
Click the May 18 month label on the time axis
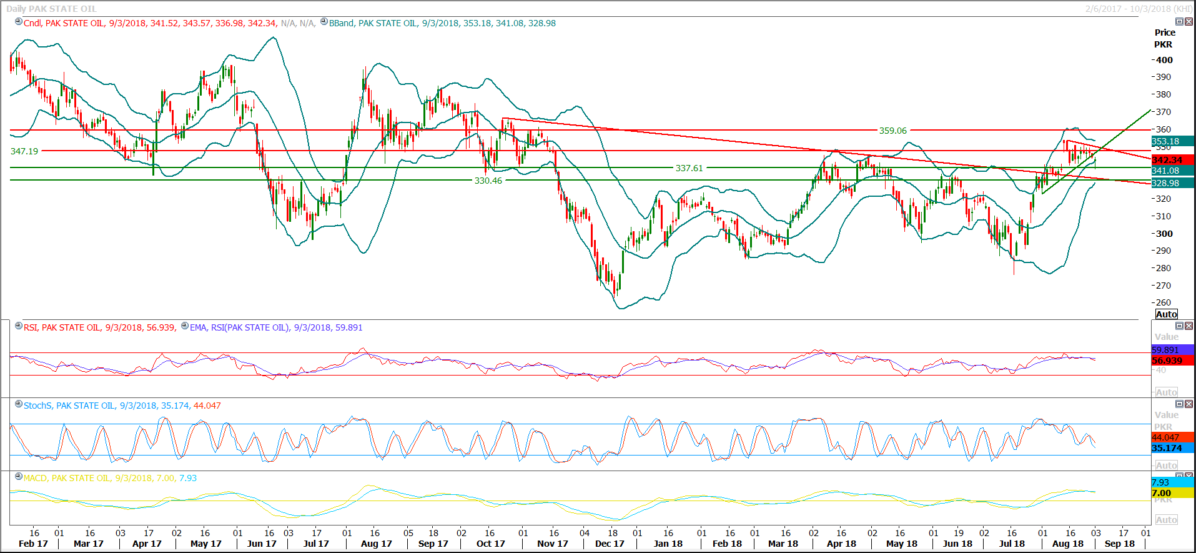coord(902,544)
